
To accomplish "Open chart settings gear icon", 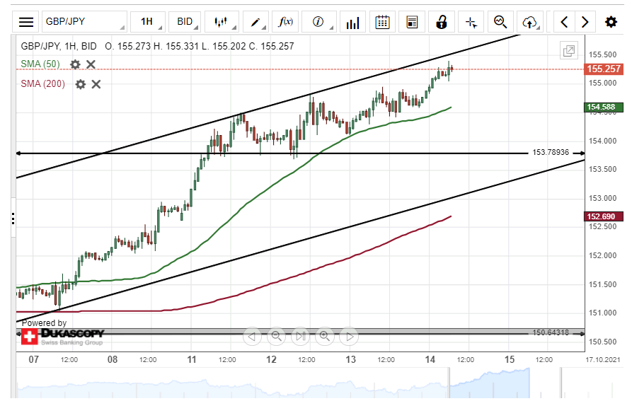I will (x=611, y=22).
